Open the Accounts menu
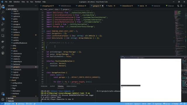Image resolution: width=187 pixels, height=105 pixels. [3, 94]
